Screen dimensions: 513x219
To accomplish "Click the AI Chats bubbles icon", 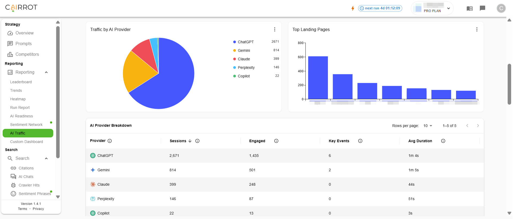I will pyautogui.click(x=13, y=177).
